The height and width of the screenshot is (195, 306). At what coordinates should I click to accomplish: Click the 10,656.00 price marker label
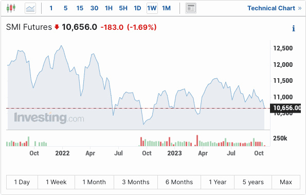tap(285, 108)
